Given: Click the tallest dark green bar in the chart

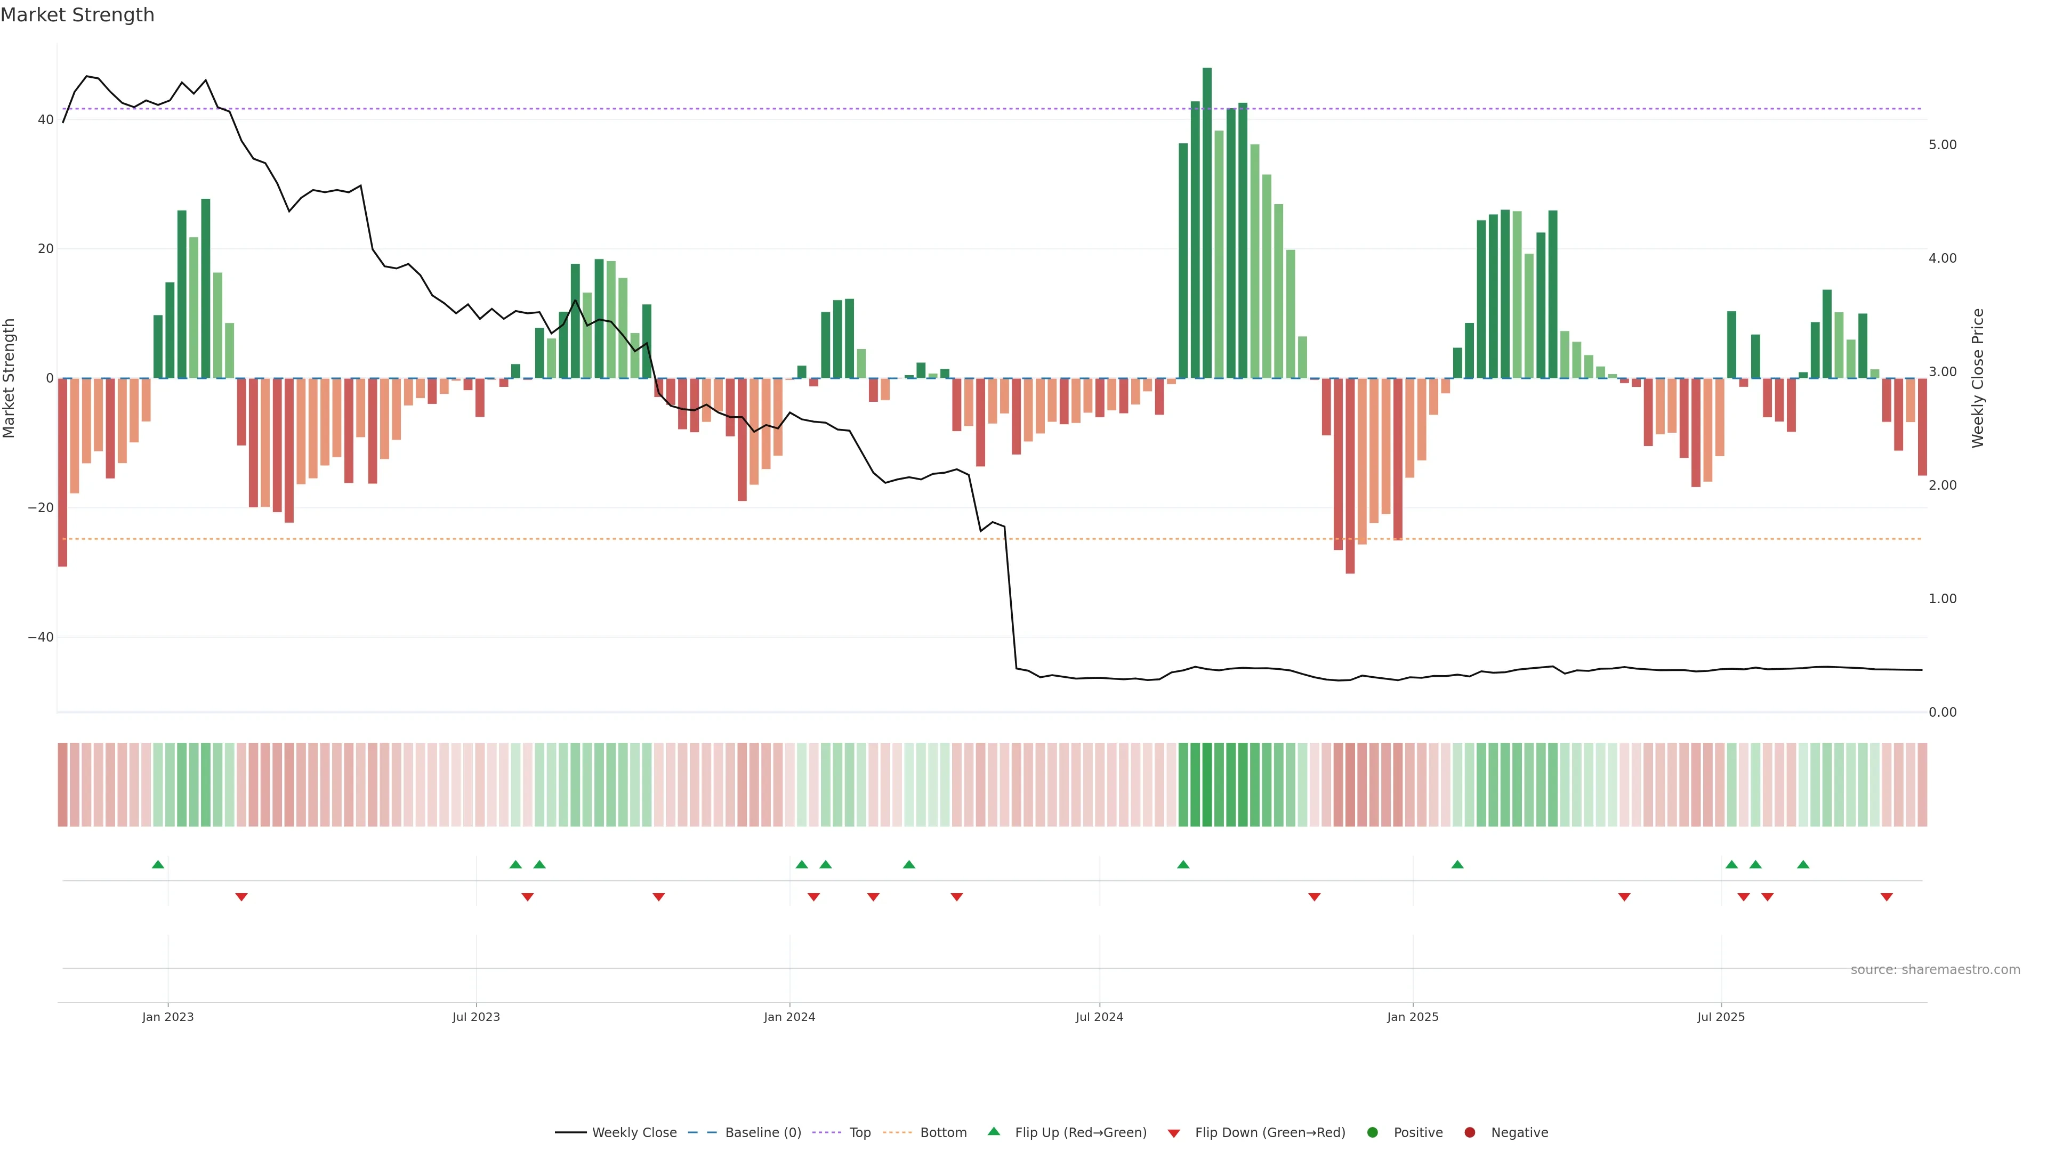Looking at the screenshot, I should [1207, 222].
